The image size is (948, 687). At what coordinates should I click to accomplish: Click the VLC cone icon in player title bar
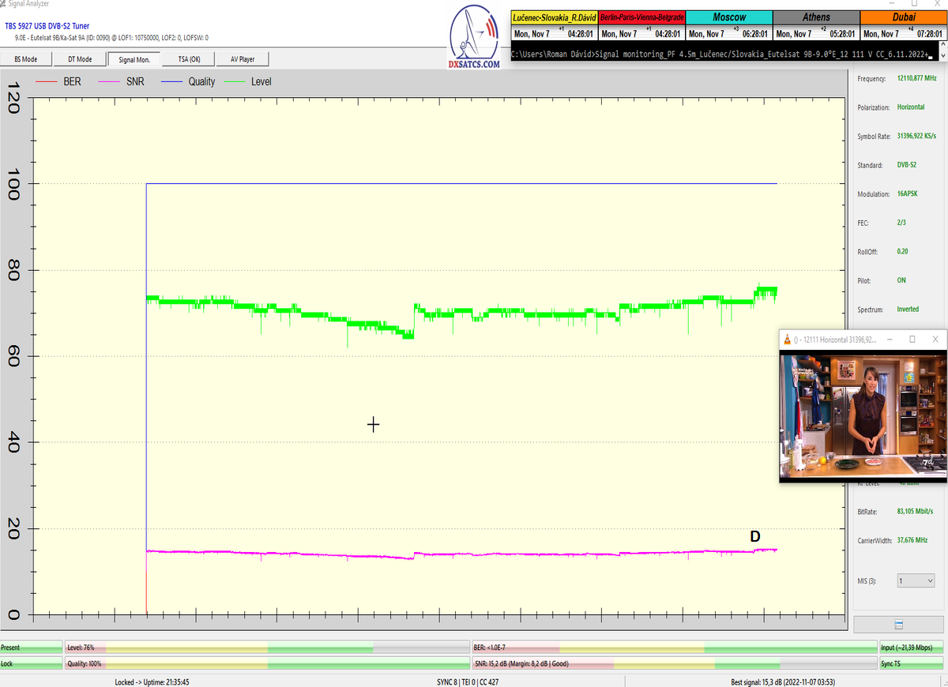pyautogui.click(x=786, y=340)
